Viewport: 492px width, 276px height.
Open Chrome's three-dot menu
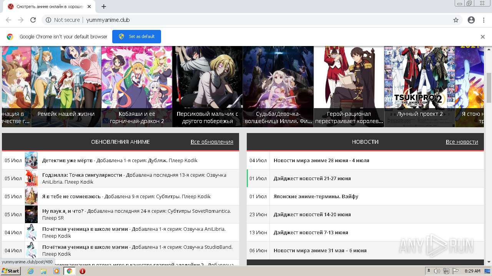[484, 20]
